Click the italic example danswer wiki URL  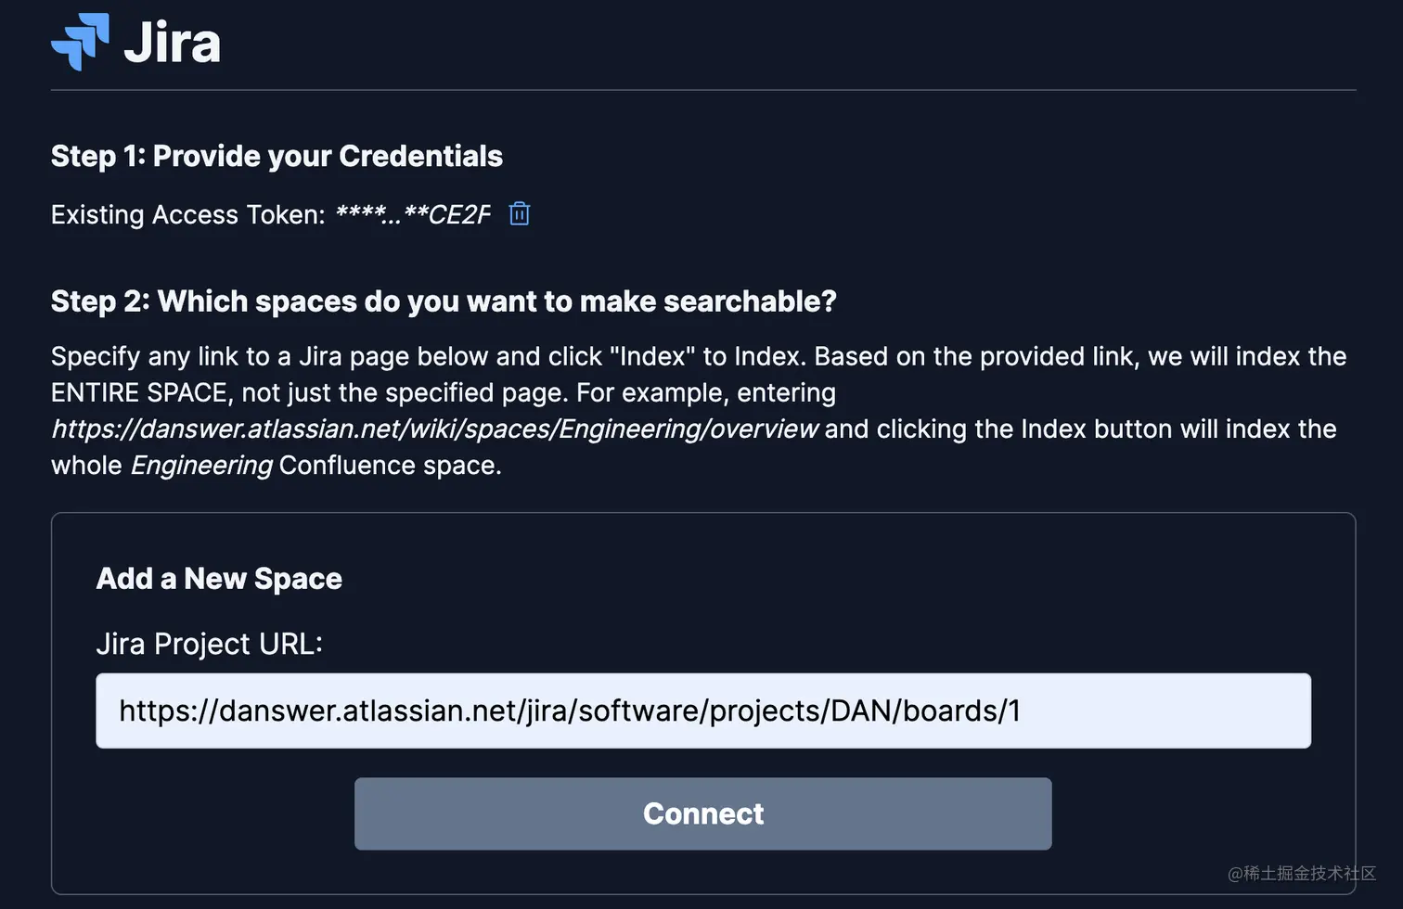point(434,429)
